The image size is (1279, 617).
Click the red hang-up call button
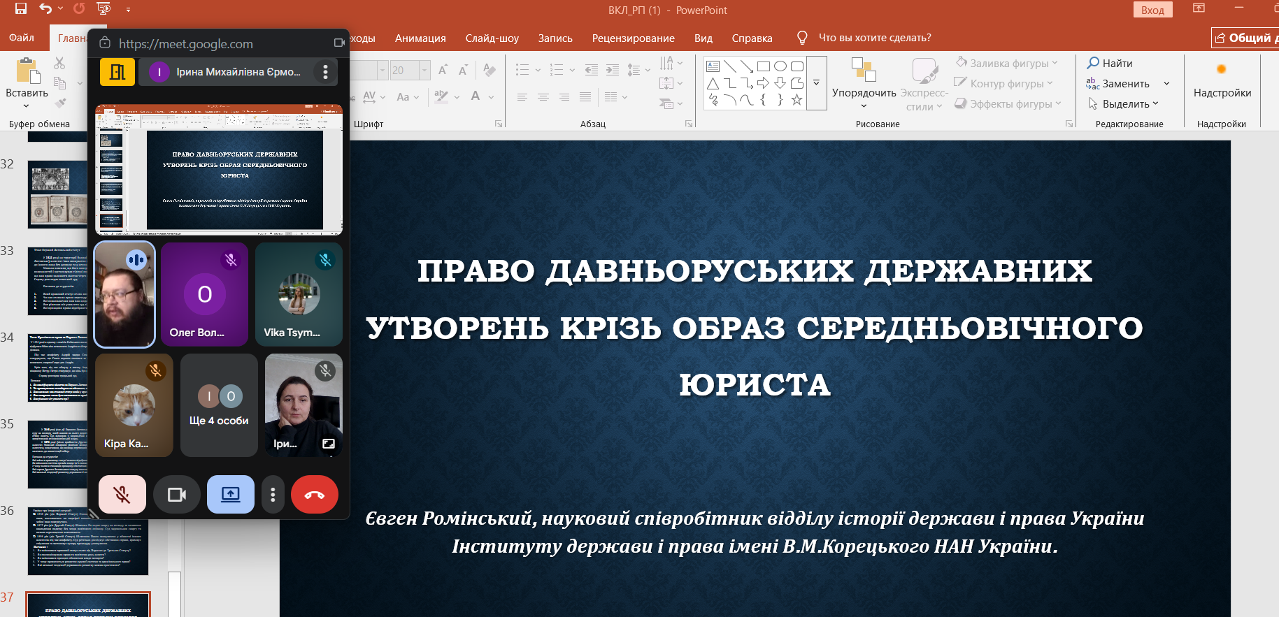coord(314,495)
